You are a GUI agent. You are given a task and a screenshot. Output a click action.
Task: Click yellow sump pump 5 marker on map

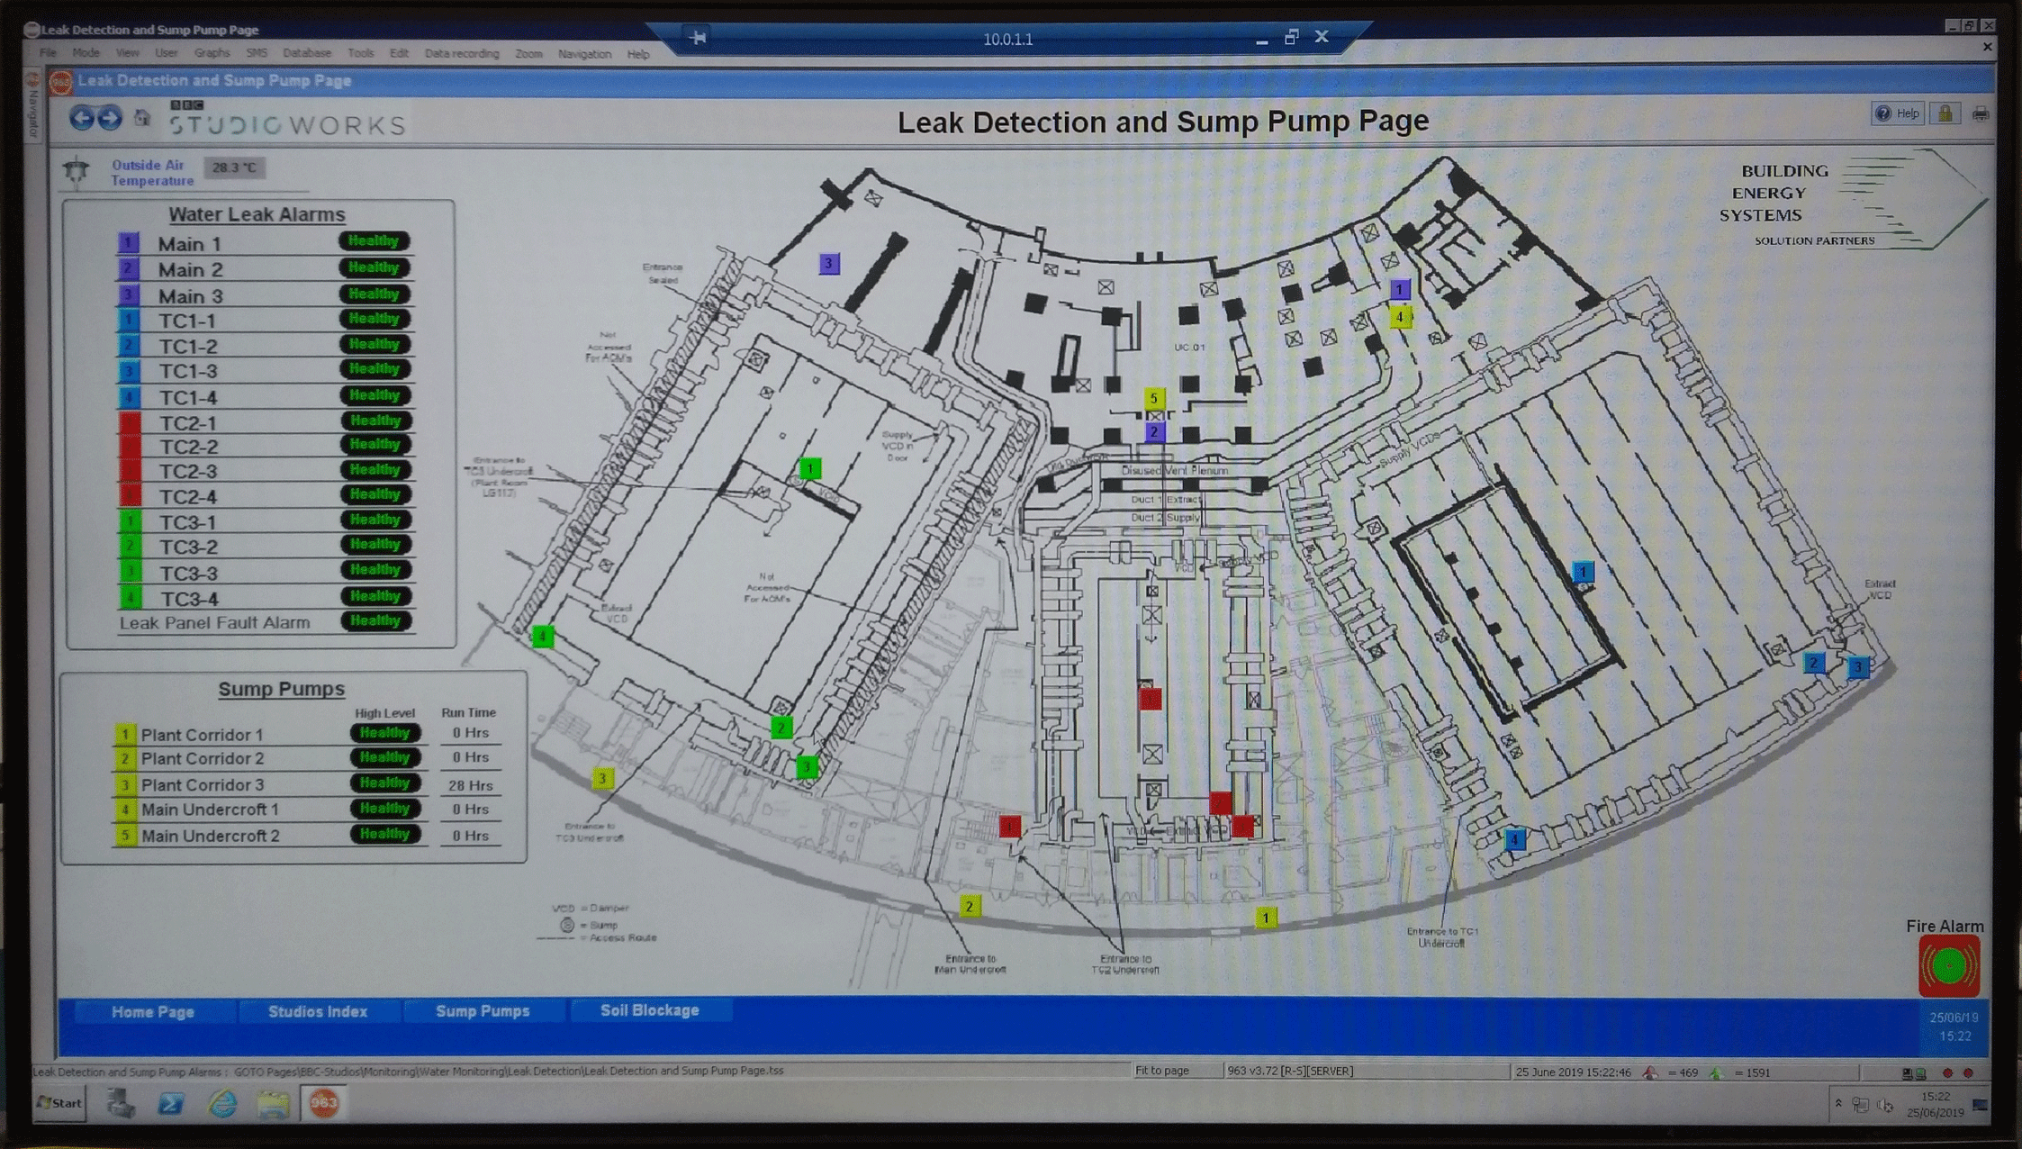(x=1153, y=397)
